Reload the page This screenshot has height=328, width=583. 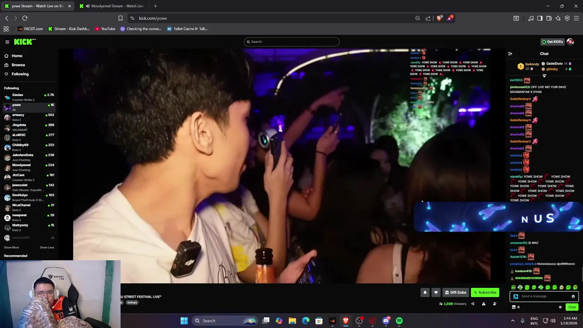[x=25, y=18]
